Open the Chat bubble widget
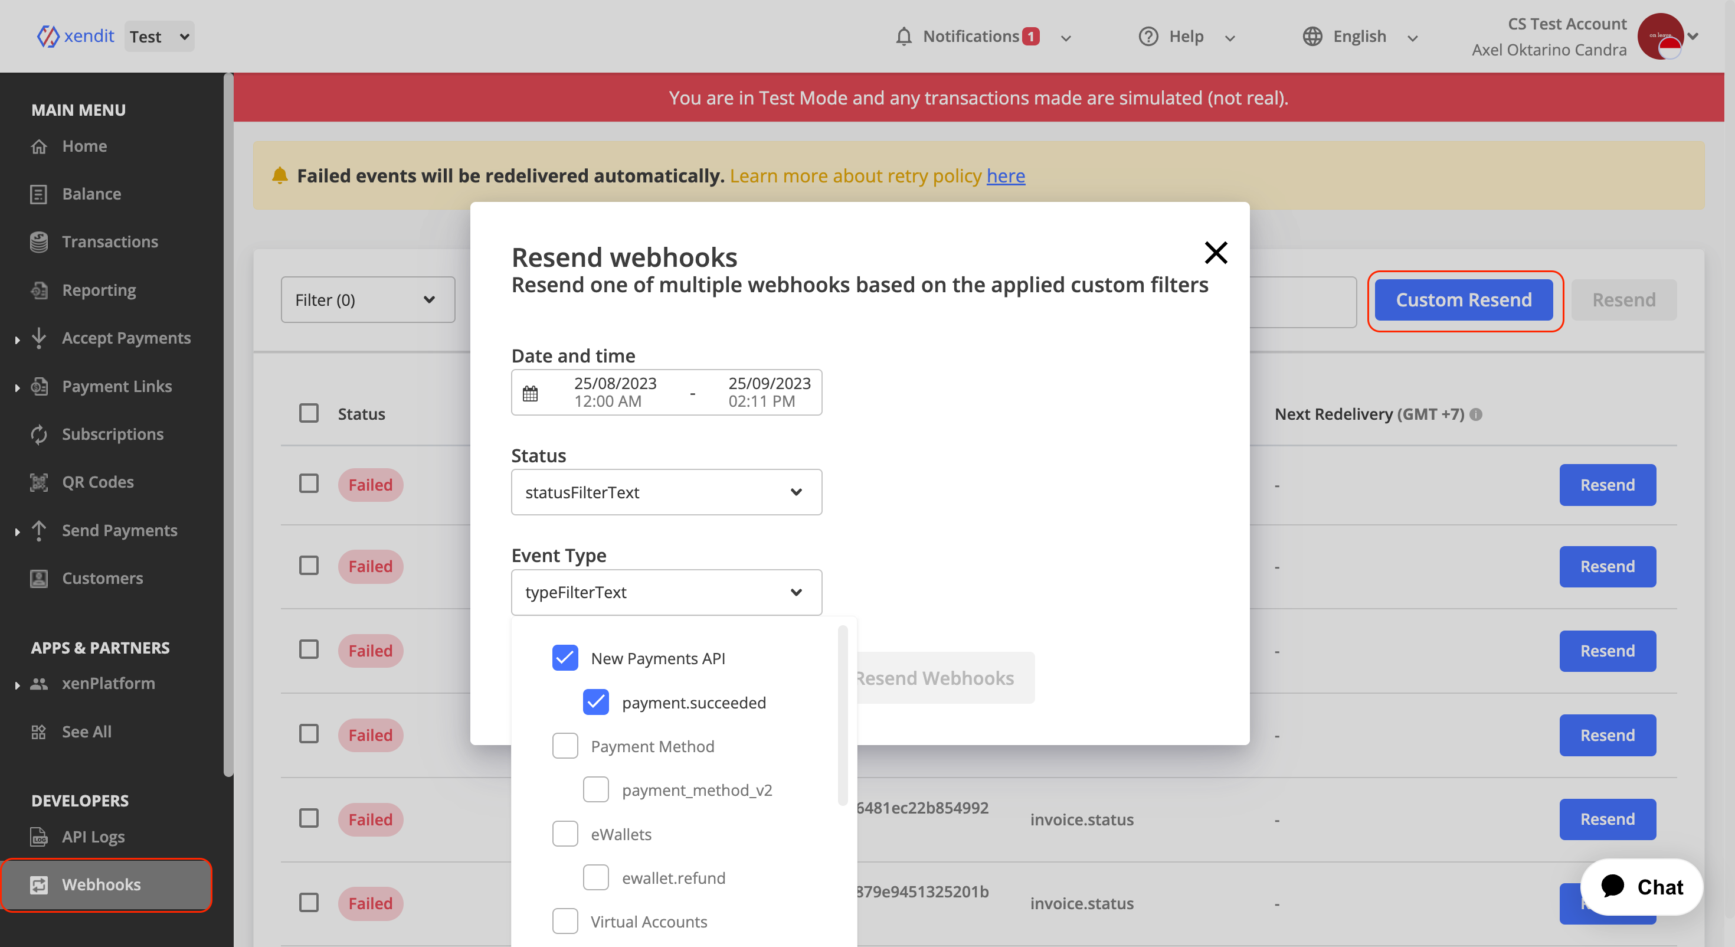The image size is (1735, 947). 1641,886
